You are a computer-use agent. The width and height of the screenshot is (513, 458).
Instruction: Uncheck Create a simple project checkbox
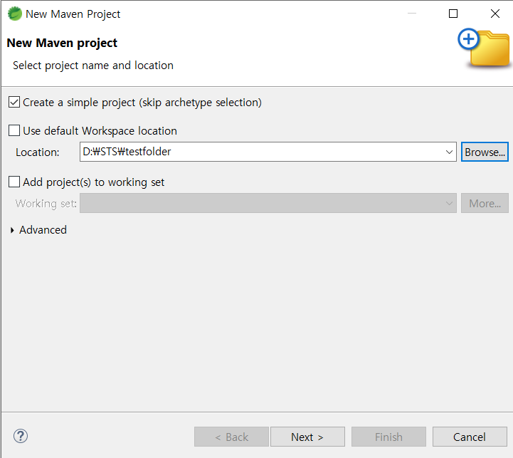pos(14,103)
